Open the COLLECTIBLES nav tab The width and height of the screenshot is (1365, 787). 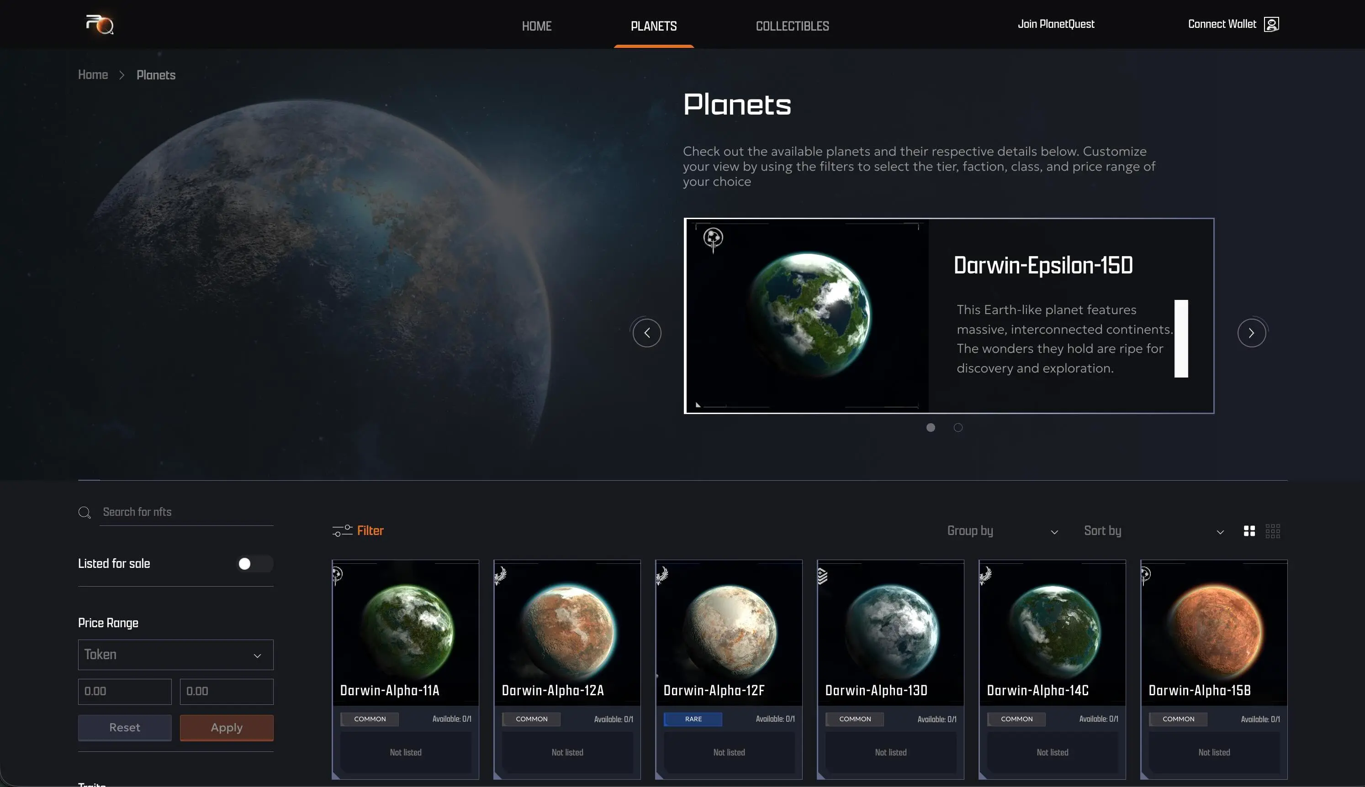tap(792, 26)
